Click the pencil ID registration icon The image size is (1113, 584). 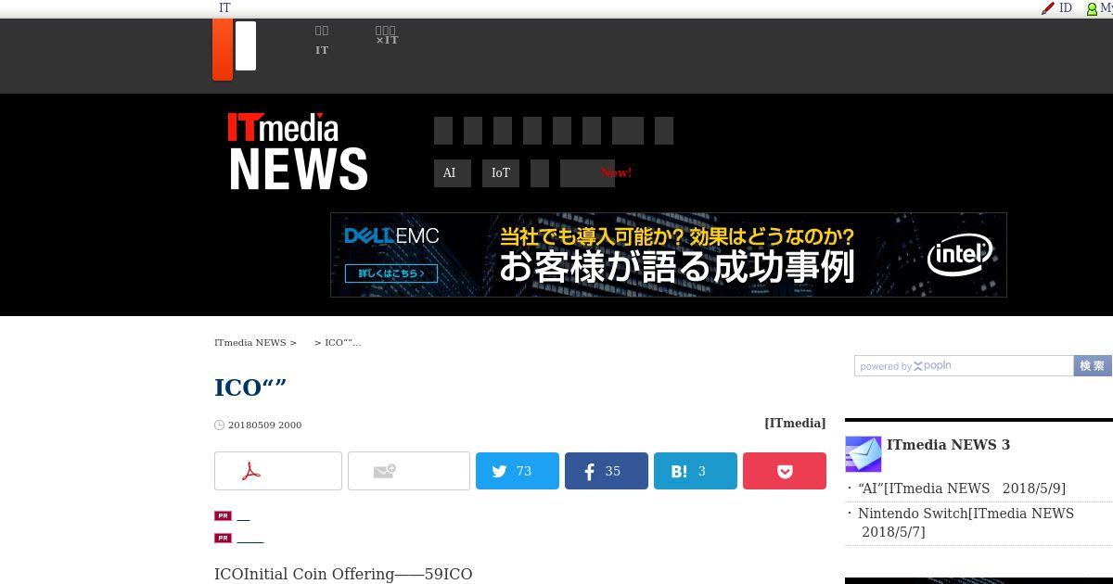[x=1048, y=8]
